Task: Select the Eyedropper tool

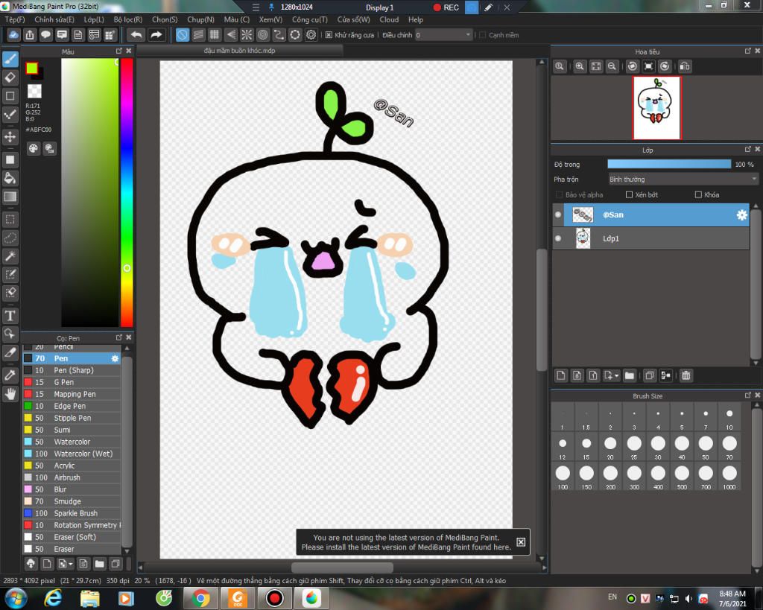Action: 10,375
